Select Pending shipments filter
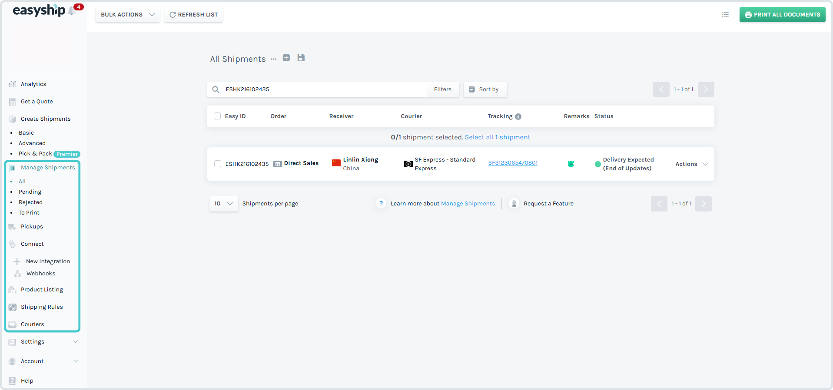 [30, 192]
